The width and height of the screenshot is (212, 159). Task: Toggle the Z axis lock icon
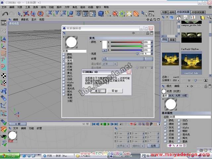[x=63, y=14]
